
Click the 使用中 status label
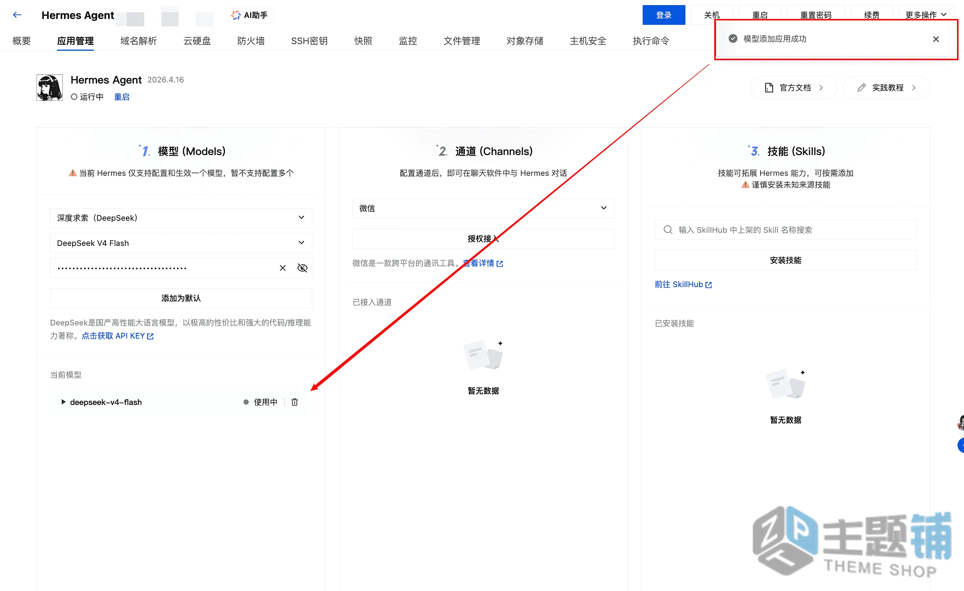(266, 402)
